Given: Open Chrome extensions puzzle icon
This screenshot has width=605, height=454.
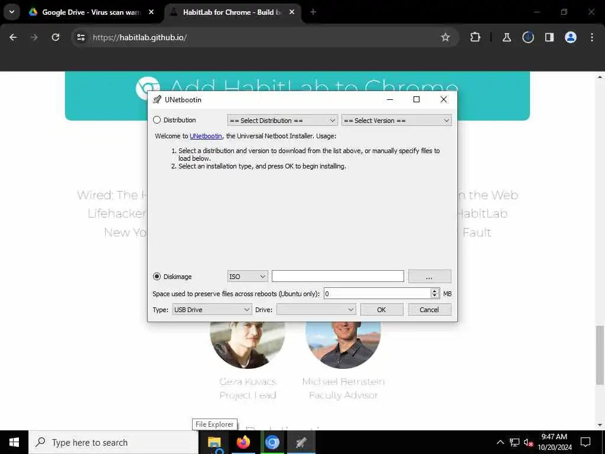Looking at the screenshot, I should tap(476, 37).
